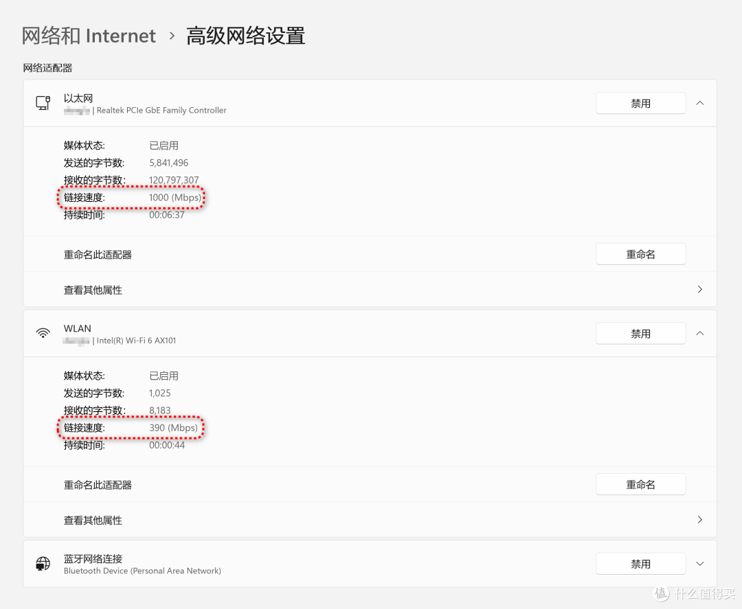The width and height of the screenshot is (742, 609).
Task: Open 查看其他属性 for the WLAN adapter
Action: point(93,520)
